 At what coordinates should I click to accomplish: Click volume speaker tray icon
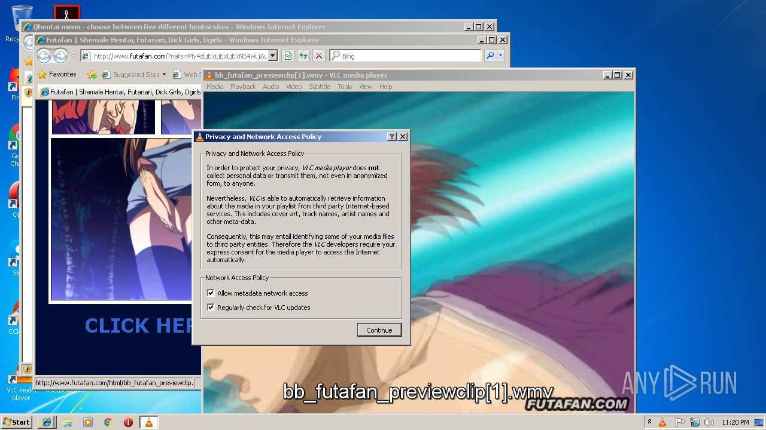coord(709,422)
